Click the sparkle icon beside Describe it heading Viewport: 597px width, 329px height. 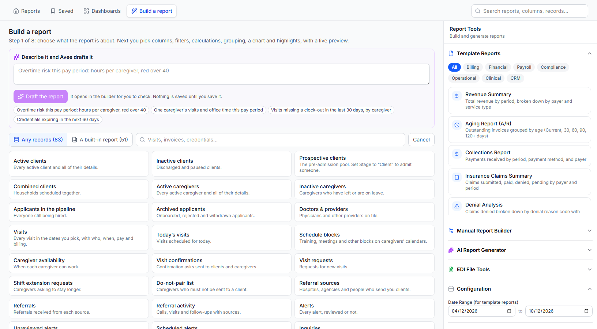point(16,57)
